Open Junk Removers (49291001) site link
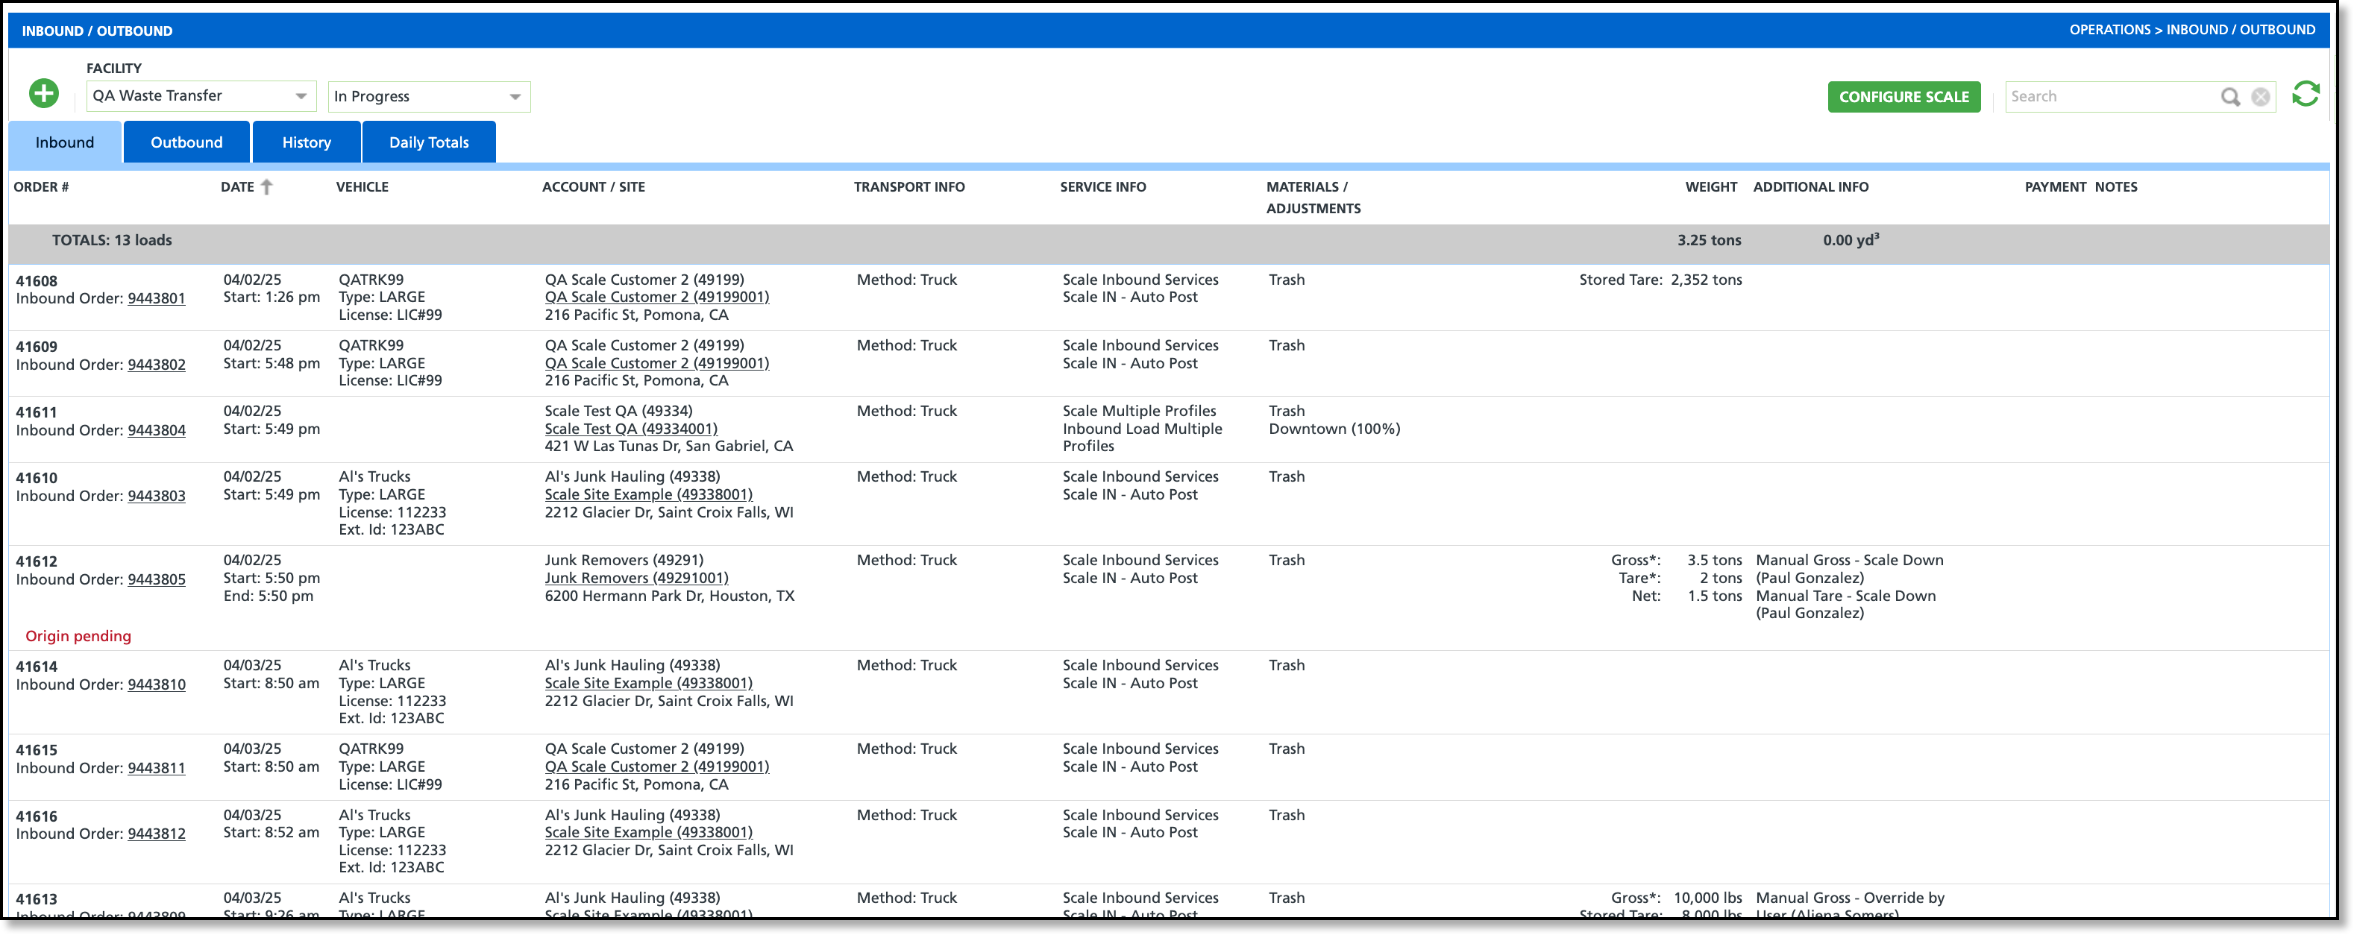Screen dimensions: 2354x935 pyautogui.click(x=636, y=578)
